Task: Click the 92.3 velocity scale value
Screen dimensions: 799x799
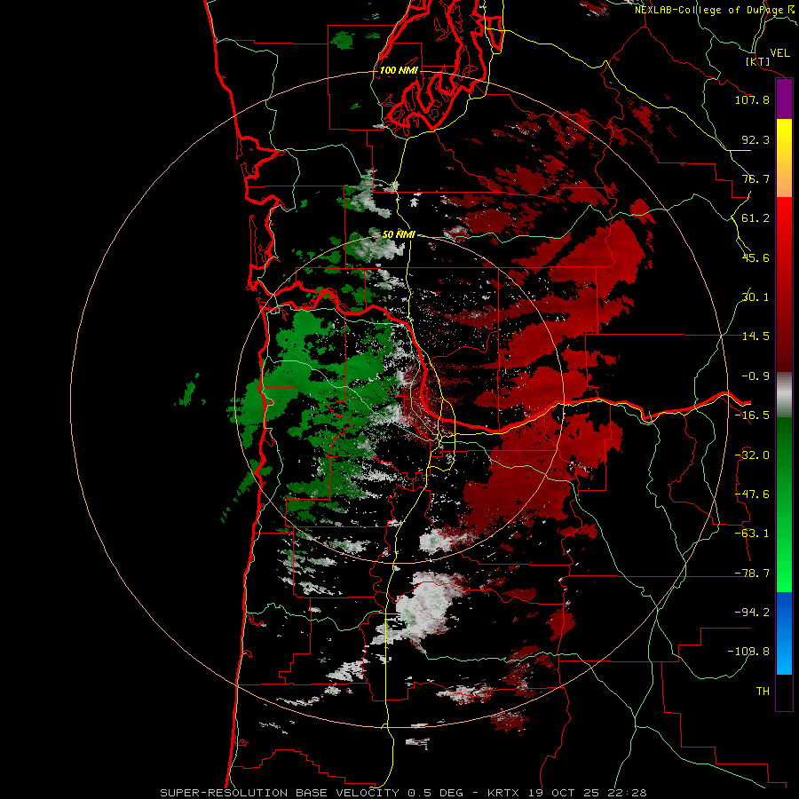Action: click(x=755, y=139)
